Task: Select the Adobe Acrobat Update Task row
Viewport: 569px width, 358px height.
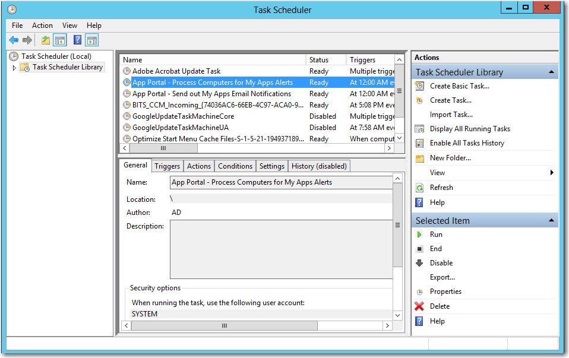Action: click(258, 71)
